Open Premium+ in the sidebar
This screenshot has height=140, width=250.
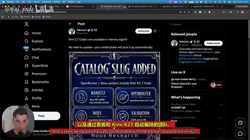pyautogui.click(x=36, y=74)
